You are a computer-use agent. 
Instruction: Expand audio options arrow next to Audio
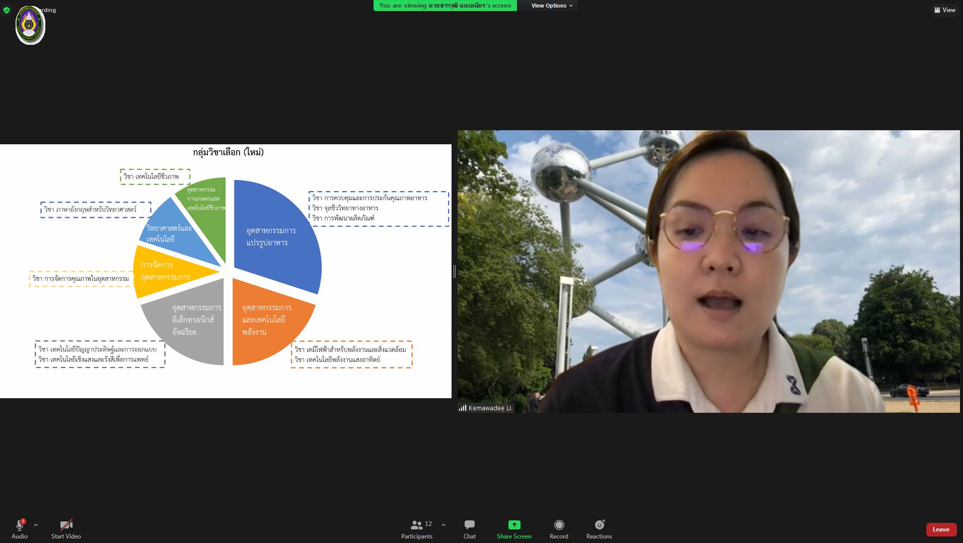point(36,525)
